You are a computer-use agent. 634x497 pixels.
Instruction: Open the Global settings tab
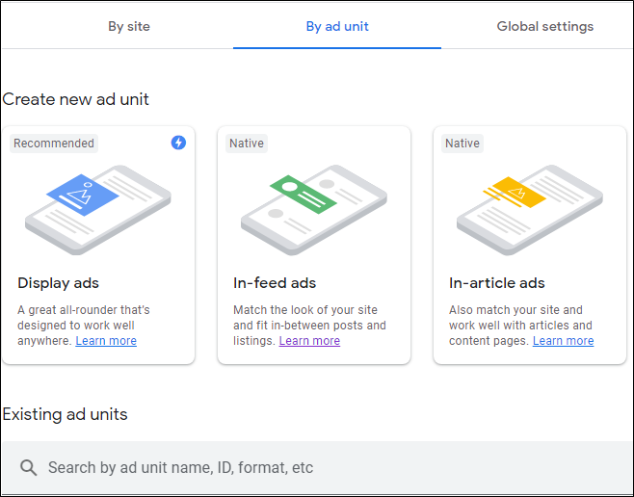544,26
